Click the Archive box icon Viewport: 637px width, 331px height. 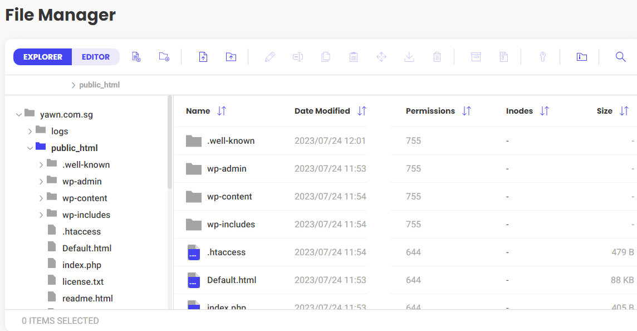click(x=476, y=57)
